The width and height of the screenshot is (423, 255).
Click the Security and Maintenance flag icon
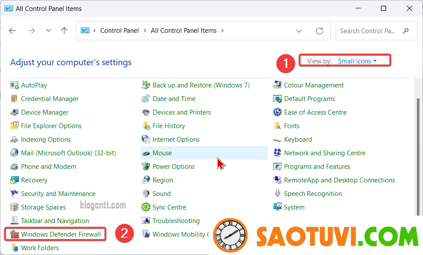click(14, 194)
